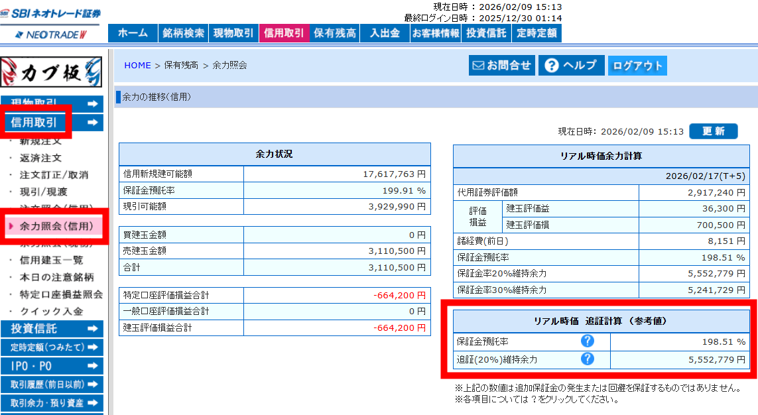This screenshot has height=415, width=758.
Task: Follow the HOME breadcrumb link
Action: pyautogui.click(x=137, y=65)
